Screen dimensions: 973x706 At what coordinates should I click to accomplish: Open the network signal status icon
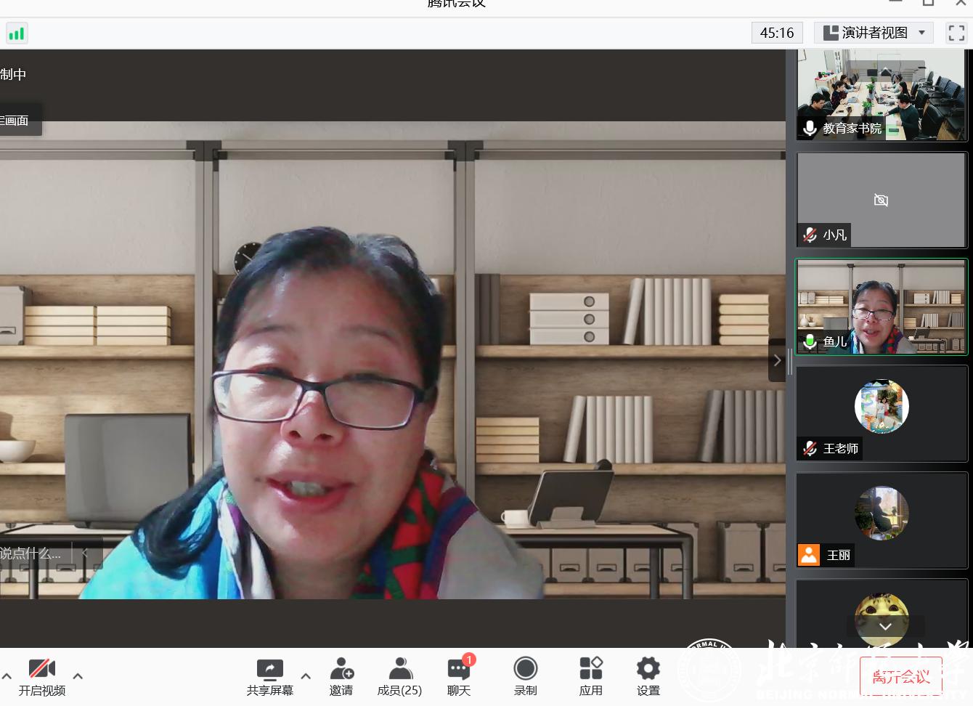pyautogui.click(x=16, y=33)
